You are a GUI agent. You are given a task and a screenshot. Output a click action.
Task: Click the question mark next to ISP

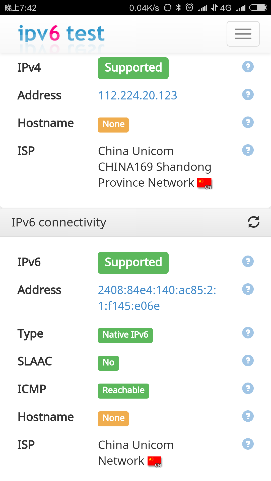coord(248,150)
